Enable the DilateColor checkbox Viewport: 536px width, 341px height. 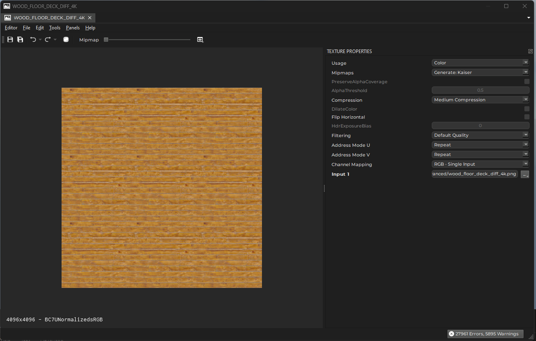[527, 108]
